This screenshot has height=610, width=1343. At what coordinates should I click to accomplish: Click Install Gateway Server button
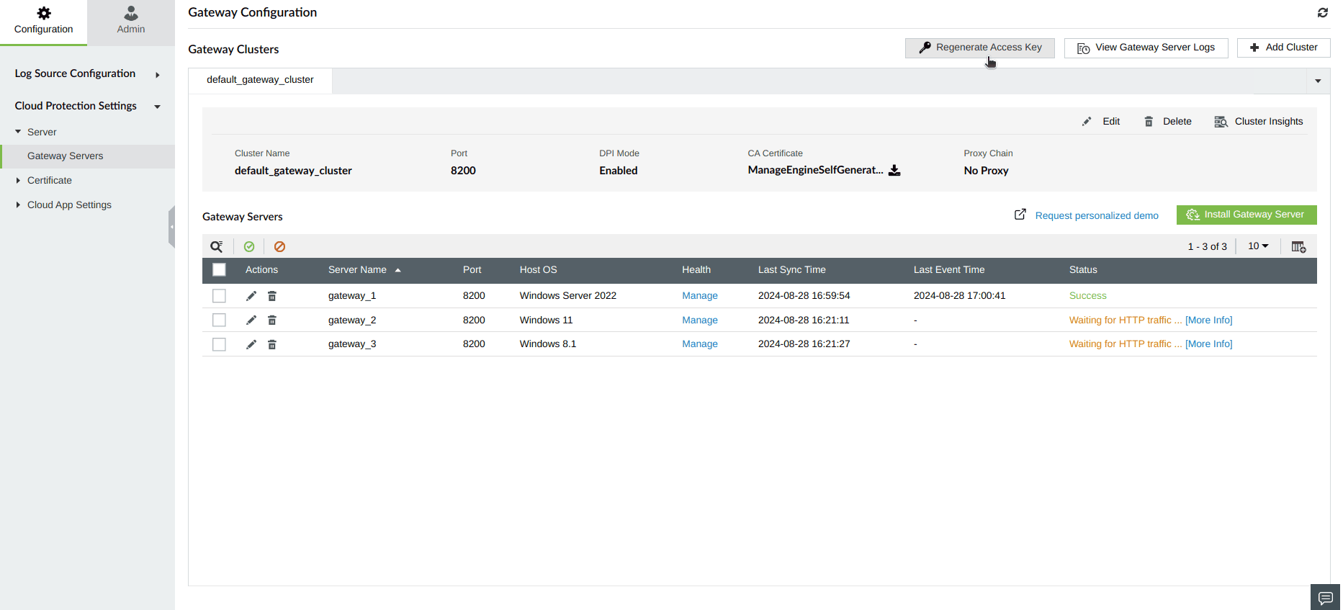tap(1247, 215)
